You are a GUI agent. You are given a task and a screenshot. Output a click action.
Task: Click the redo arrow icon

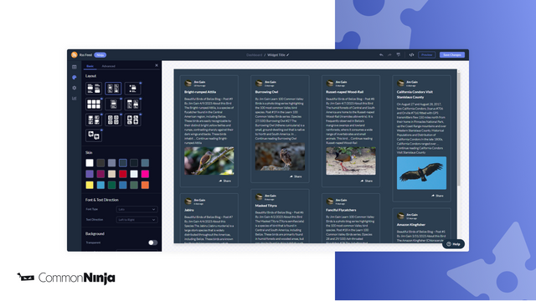pyautogui.click(x=389, y=55)
